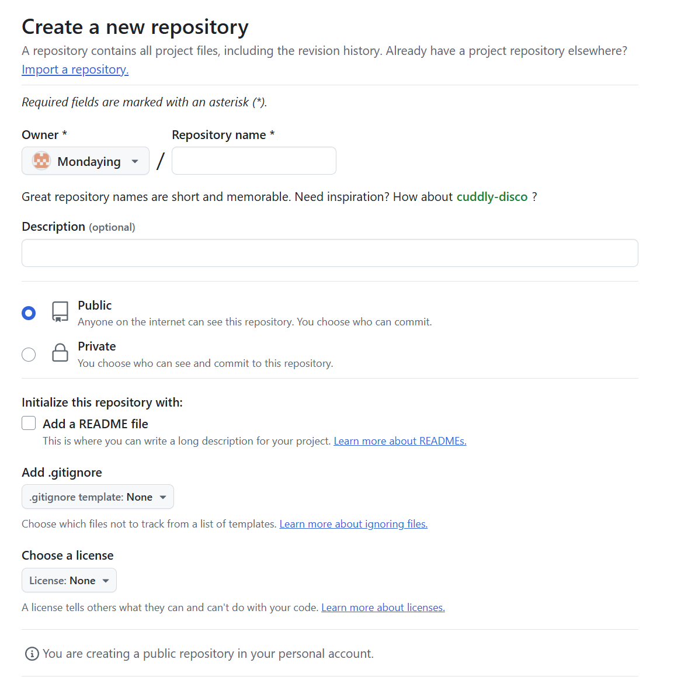Click the Import a repository link

[x=75, y=70]
